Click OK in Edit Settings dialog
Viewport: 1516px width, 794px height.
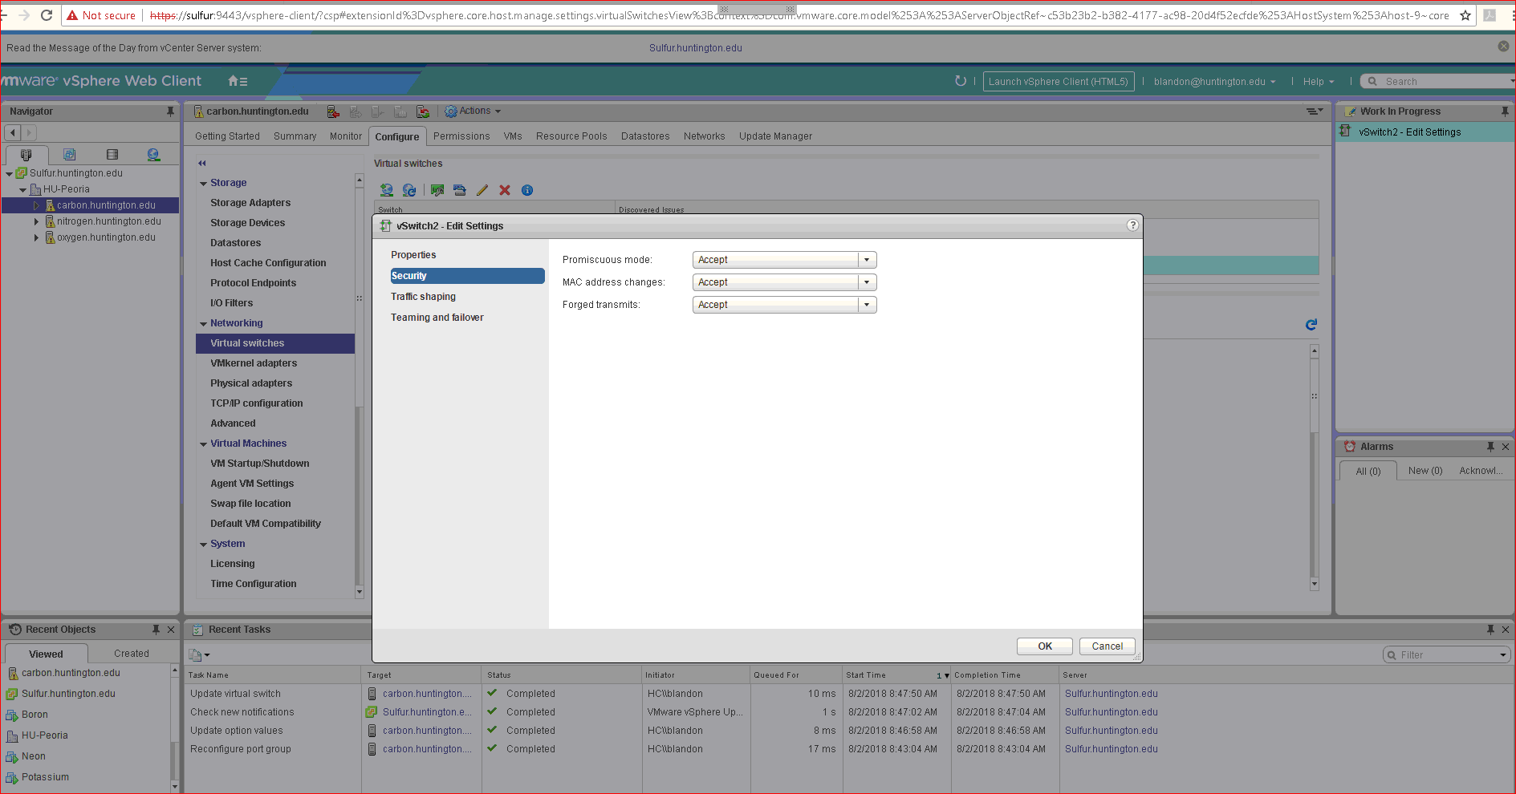click(1044, 646)
